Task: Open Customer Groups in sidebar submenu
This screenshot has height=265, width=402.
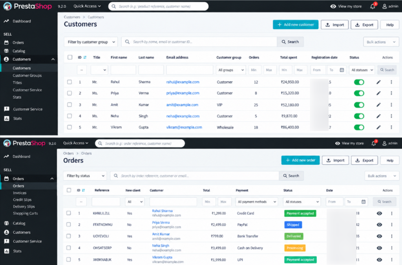Action: (27, 75)
